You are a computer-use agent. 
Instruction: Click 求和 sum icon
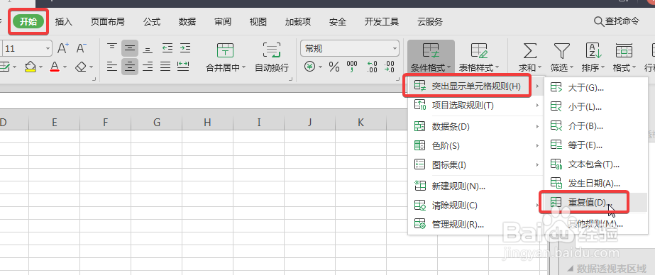tap(529, 50)
